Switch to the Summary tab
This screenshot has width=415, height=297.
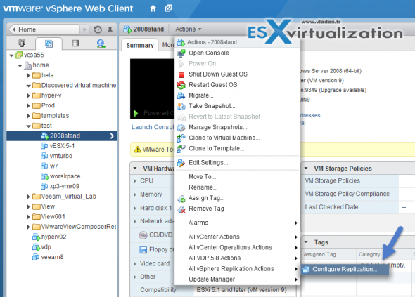(140, 46)
